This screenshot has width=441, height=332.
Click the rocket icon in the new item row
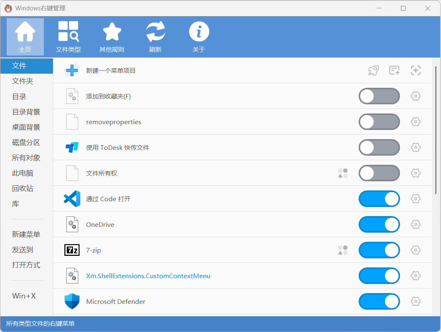pos(374,70)
